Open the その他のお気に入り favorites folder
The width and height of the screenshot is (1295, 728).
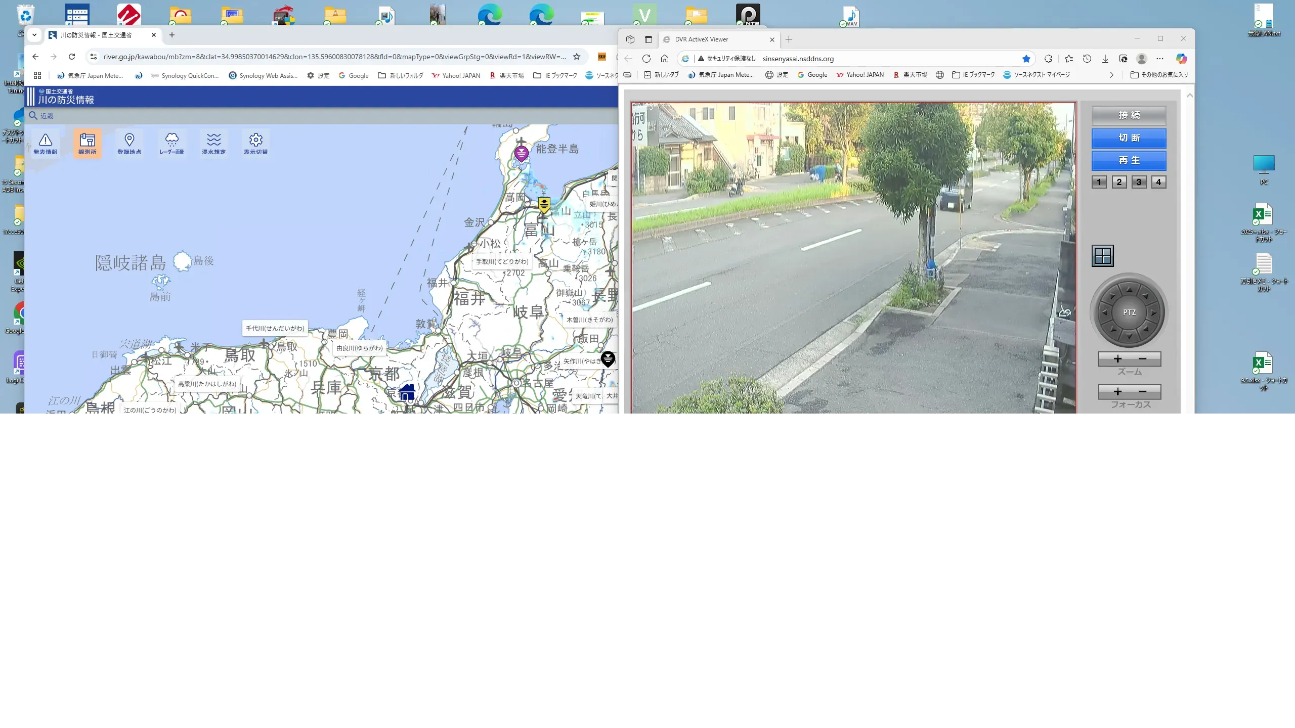(x=1159, y=75)
